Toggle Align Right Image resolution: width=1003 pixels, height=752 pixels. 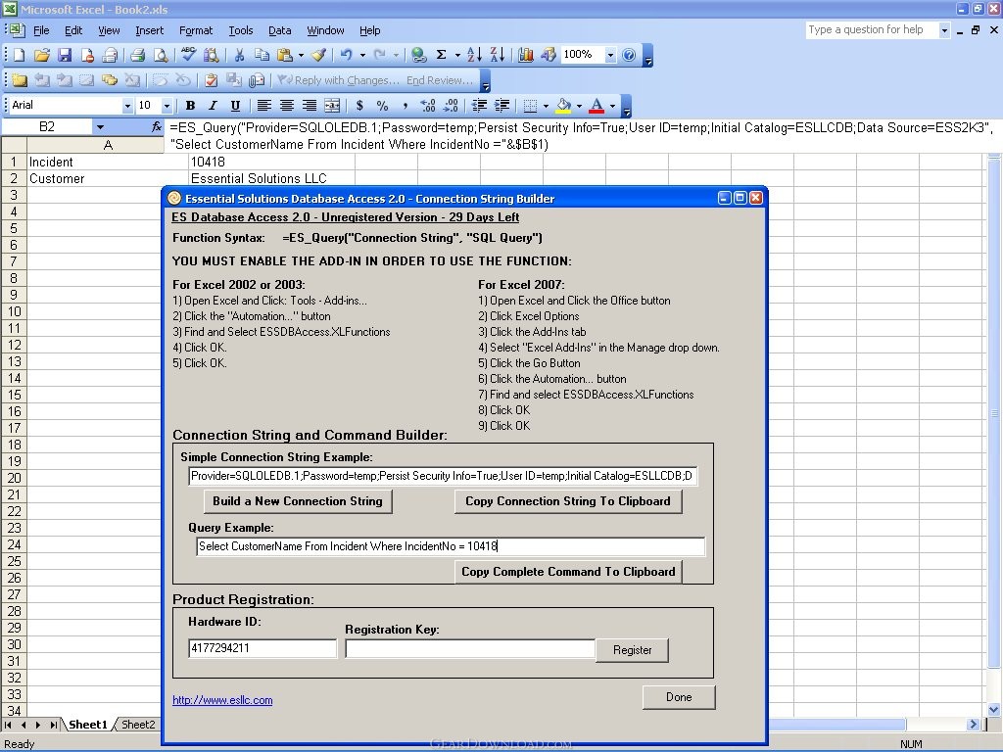[x=310, y=106]
